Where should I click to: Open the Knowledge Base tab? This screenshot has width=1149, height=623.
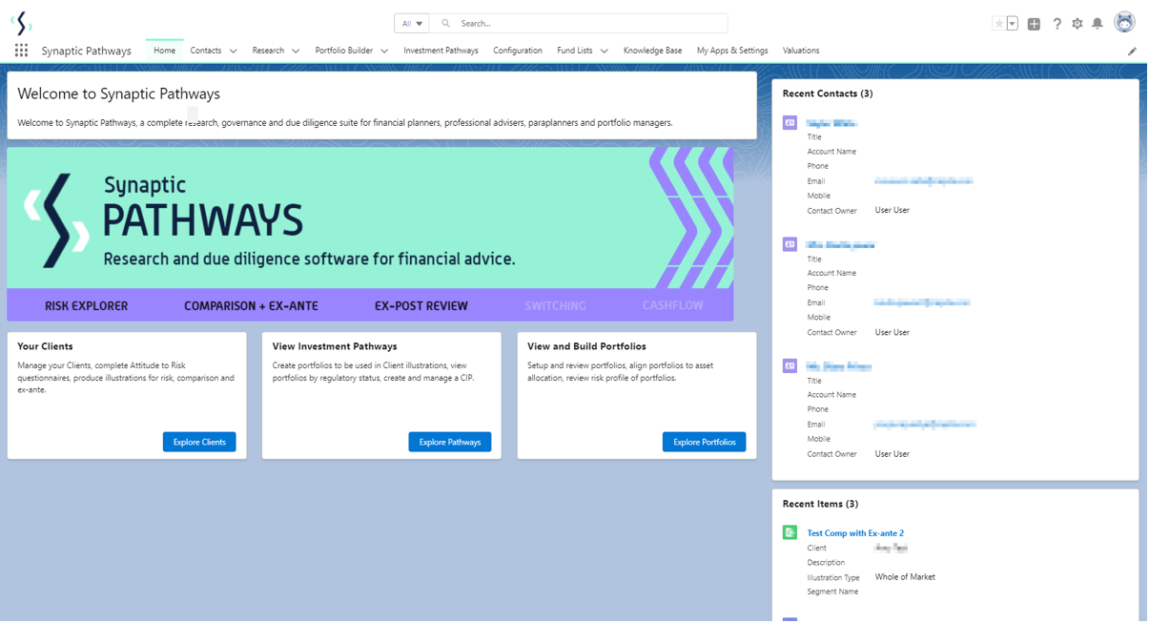[652, 51]
